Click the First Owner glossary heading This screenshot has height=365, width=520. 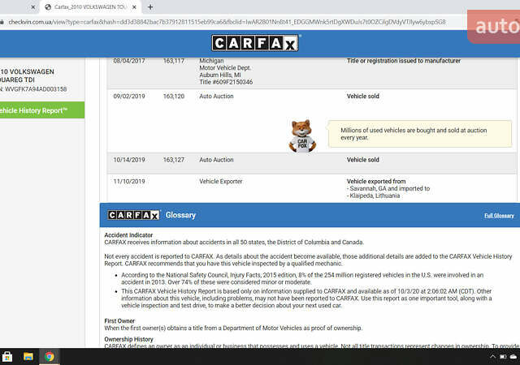click(x=120, y=321)
